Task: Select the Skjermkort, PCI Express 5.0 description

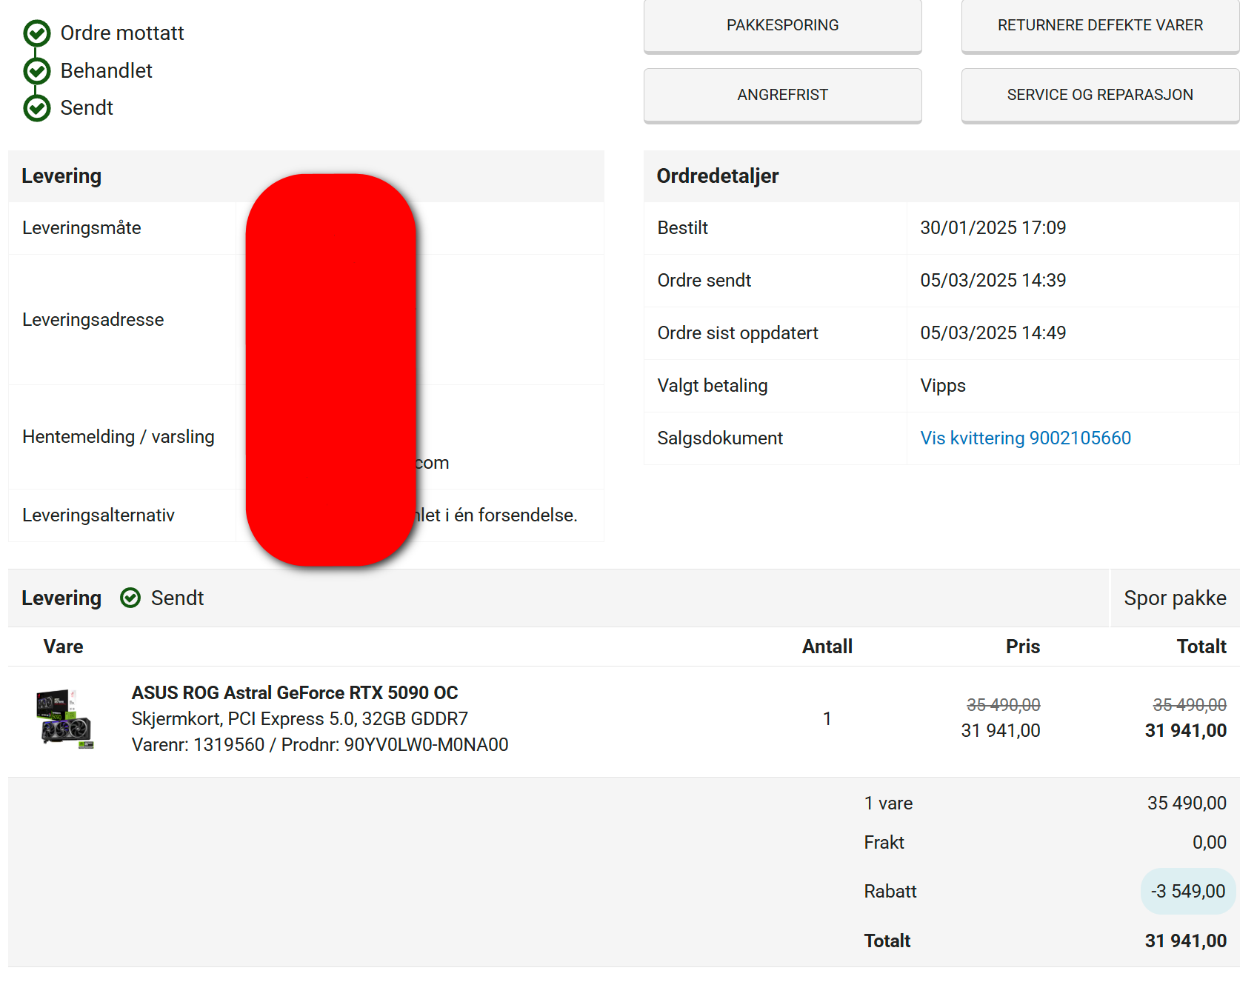Action: click(299, 719)
